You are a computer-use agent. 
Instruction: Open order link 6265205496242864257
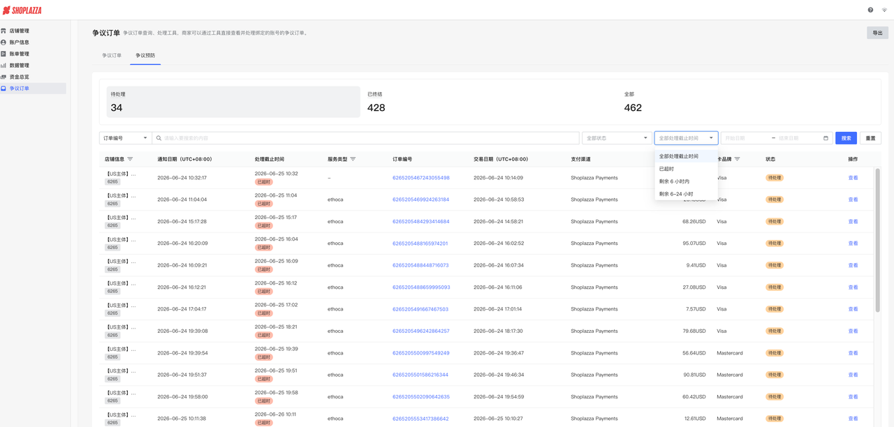pyautogui.click(x=420, y=331)
